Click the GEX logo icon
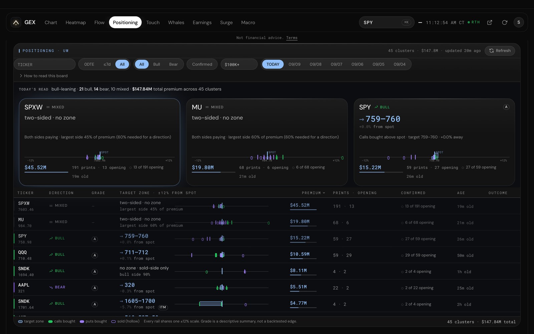Viewport: 534px width, 334px height. click(16, 22)
